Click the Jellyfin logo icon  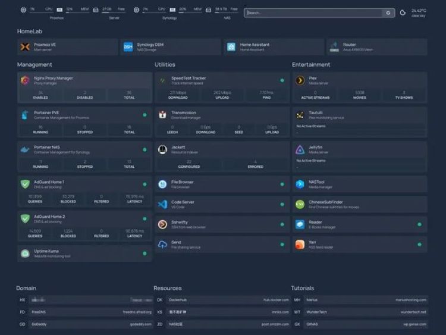coord(300,150)
